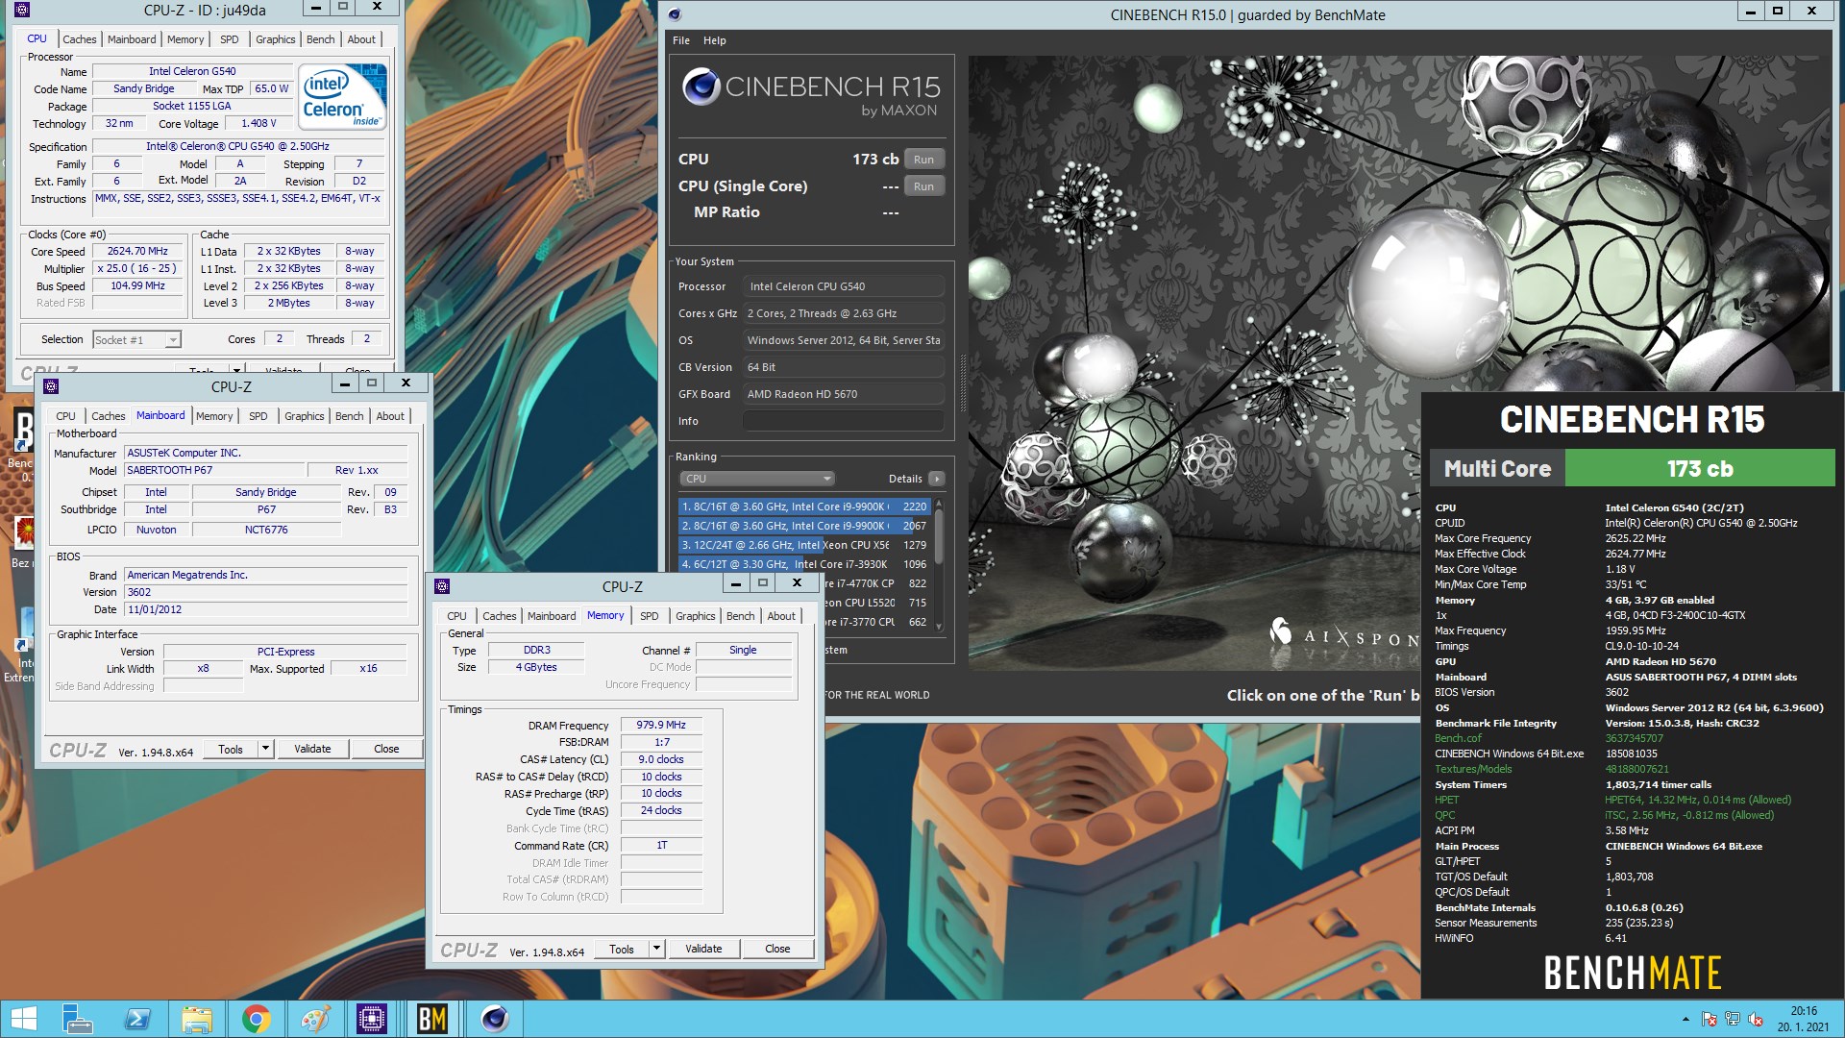Open Google Chrome from the taskbar

click(x=256, y=1019)
